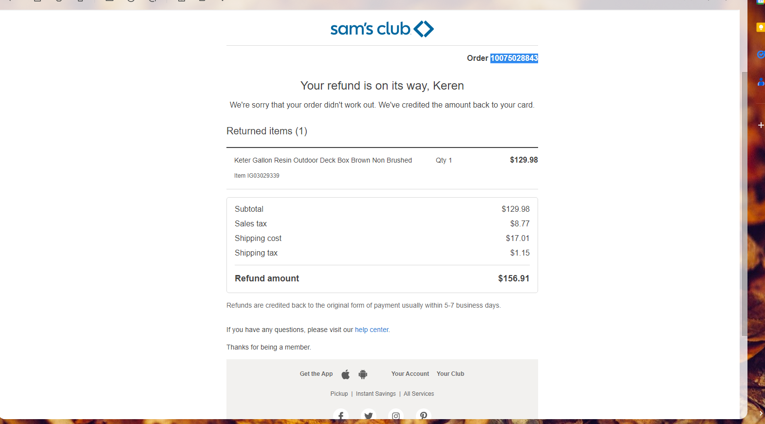Click the email's vertical scrollbar
The width and height of the screenshot is (765, 424).
[x=744, y=204]
